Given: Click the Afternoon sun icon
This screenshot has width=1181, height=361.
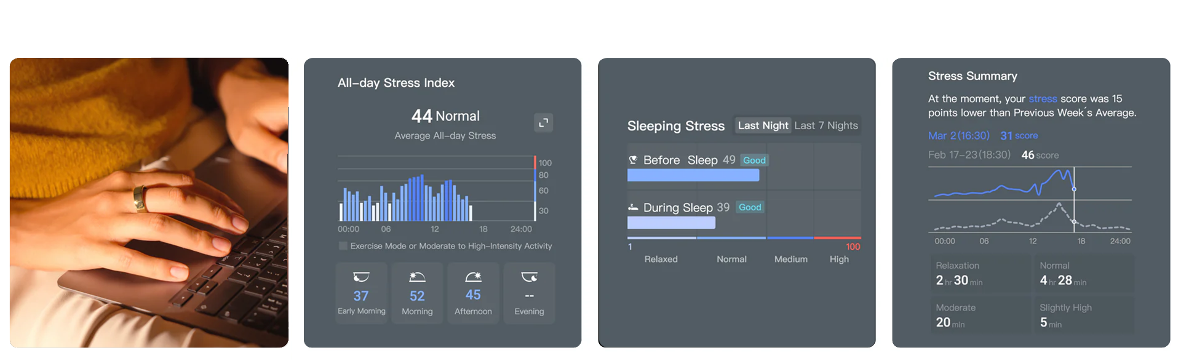Looking at the screenshot, I should 473,277.
